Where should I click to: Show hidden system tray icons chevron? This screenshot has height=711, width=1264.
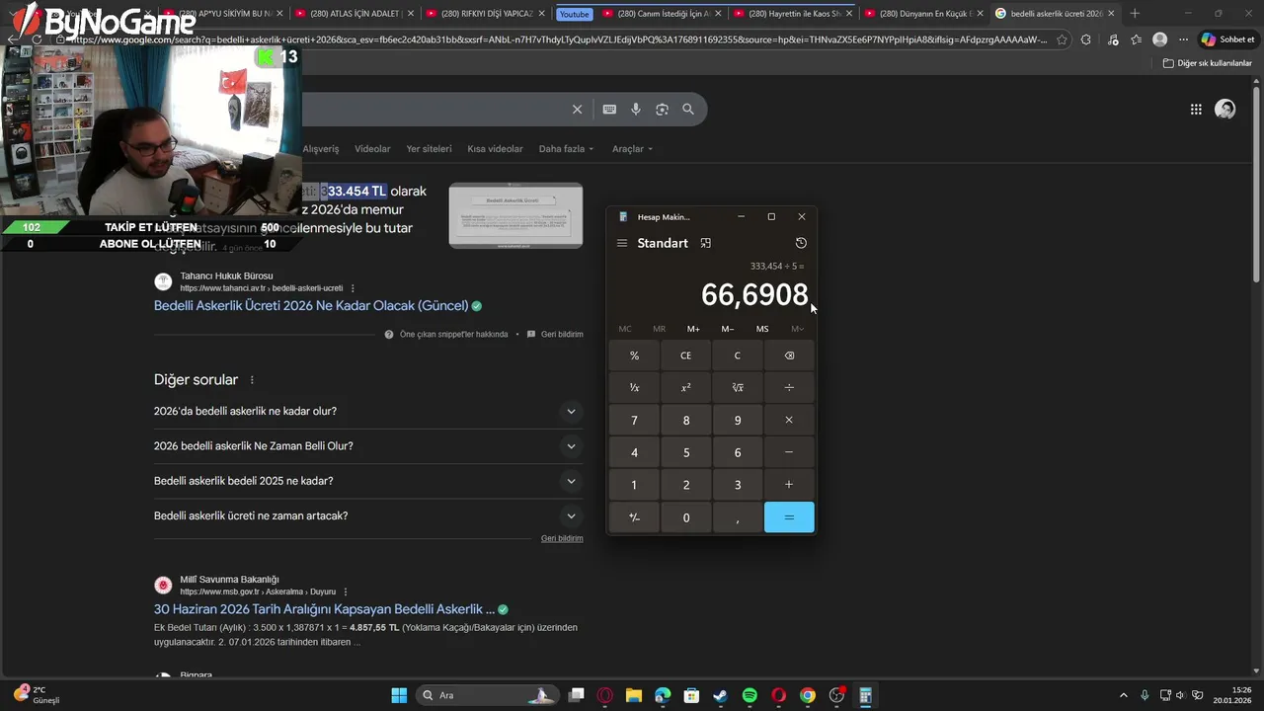(1123, 695)
